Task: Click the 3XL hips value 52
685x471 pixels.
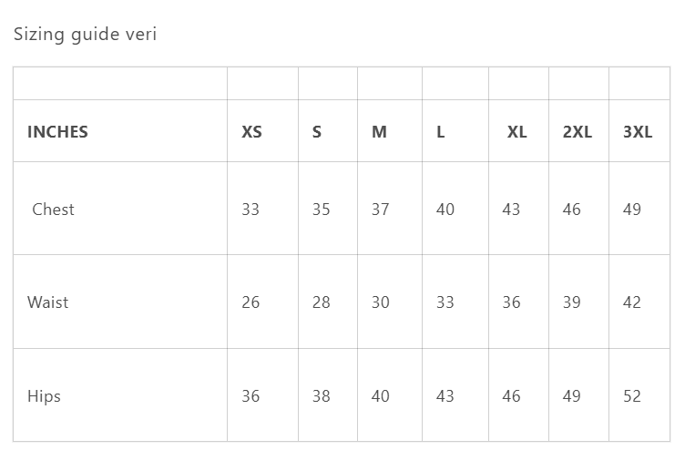Action: 632,396
